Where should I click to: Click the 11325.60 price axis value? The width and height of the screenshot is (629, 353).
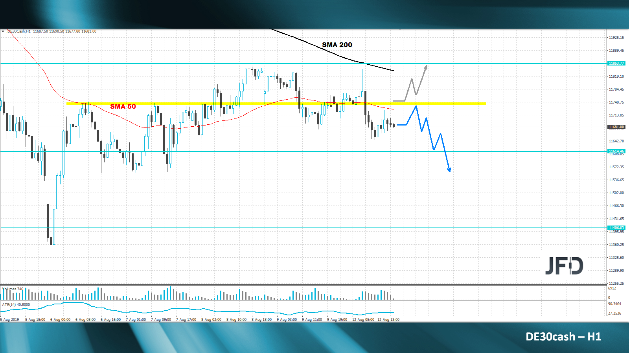tap(616, 258)
